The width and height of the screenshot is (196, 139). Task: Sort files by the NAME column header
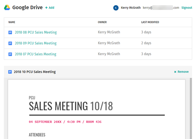[12, 22]
